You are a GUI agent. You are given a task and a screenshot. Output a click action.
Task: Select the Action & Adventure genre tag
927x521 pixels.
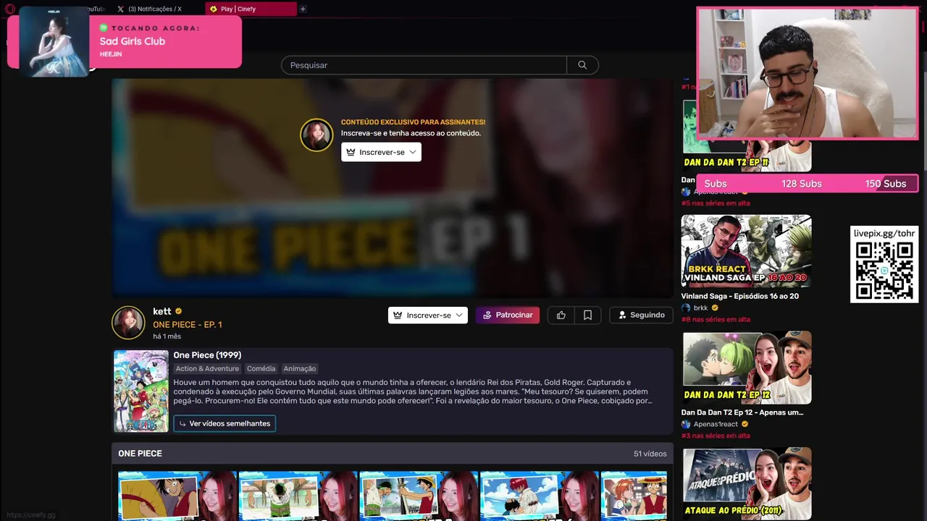207,368
